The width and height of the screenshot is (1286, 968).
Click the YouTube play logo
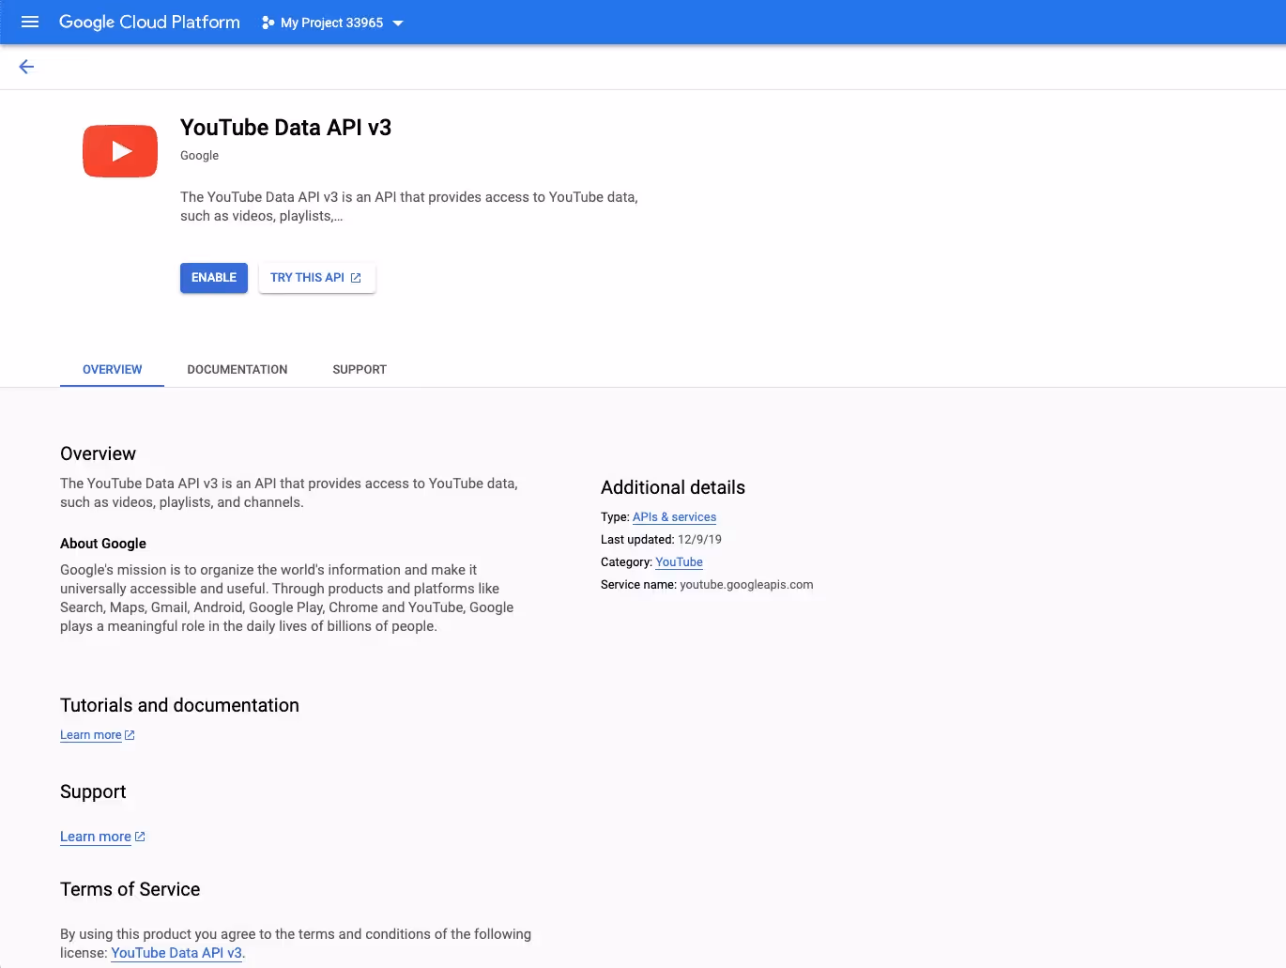[120, 151]
